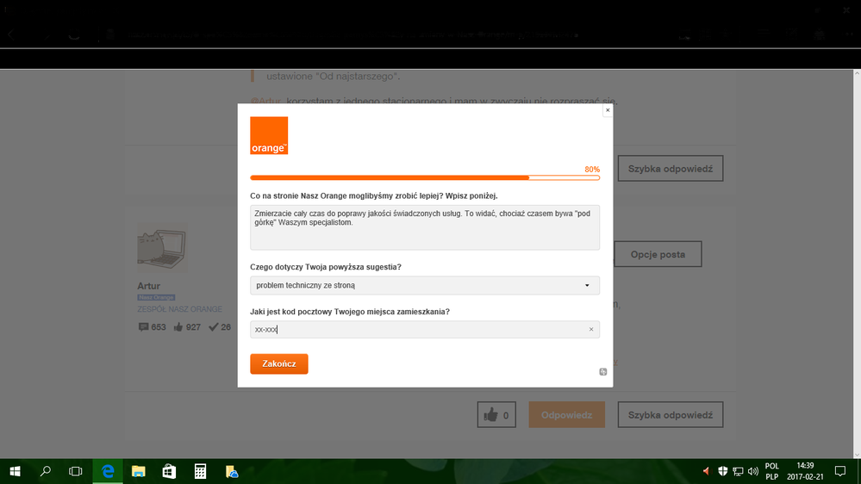Click Artur's likes thumbs-up icon
The height and width of the screenshot is (484, 861).
[178, 327]
